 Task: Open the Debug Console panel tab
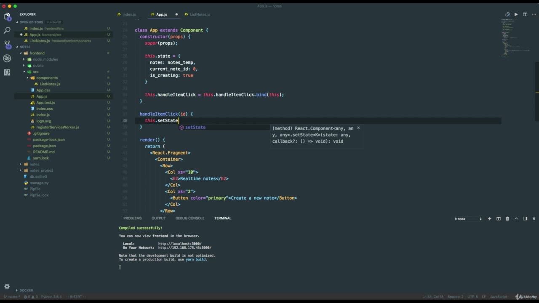click(x=190, y=218)
